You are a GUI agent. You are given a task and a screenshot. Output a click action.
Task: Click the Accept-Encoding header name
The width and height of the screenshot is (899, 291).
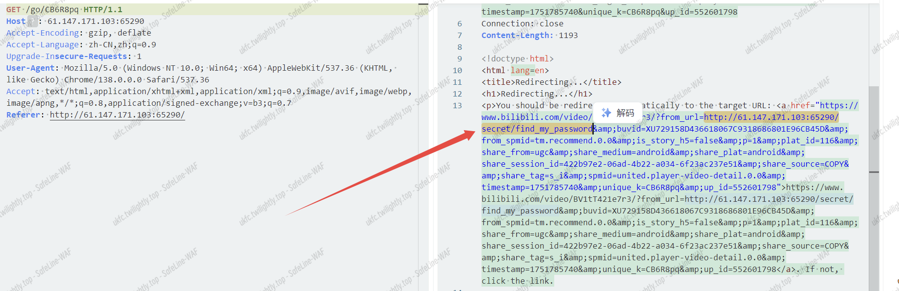click(42, 33)
